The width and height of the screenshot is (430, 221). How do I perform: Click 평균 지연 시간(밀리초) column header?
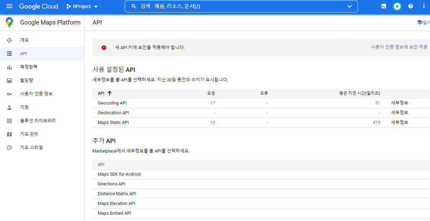click(359, 93)
